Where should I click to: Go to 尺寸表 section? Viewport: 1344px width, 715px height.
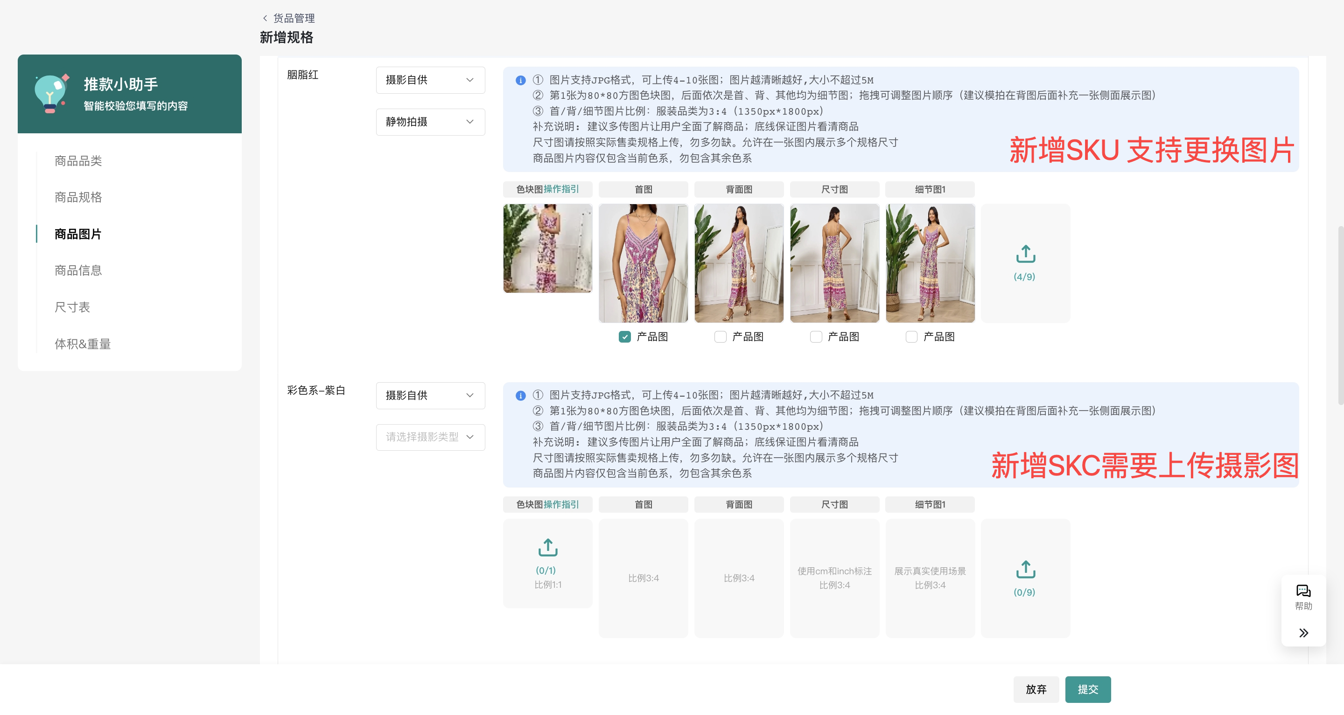pos(72,307)
